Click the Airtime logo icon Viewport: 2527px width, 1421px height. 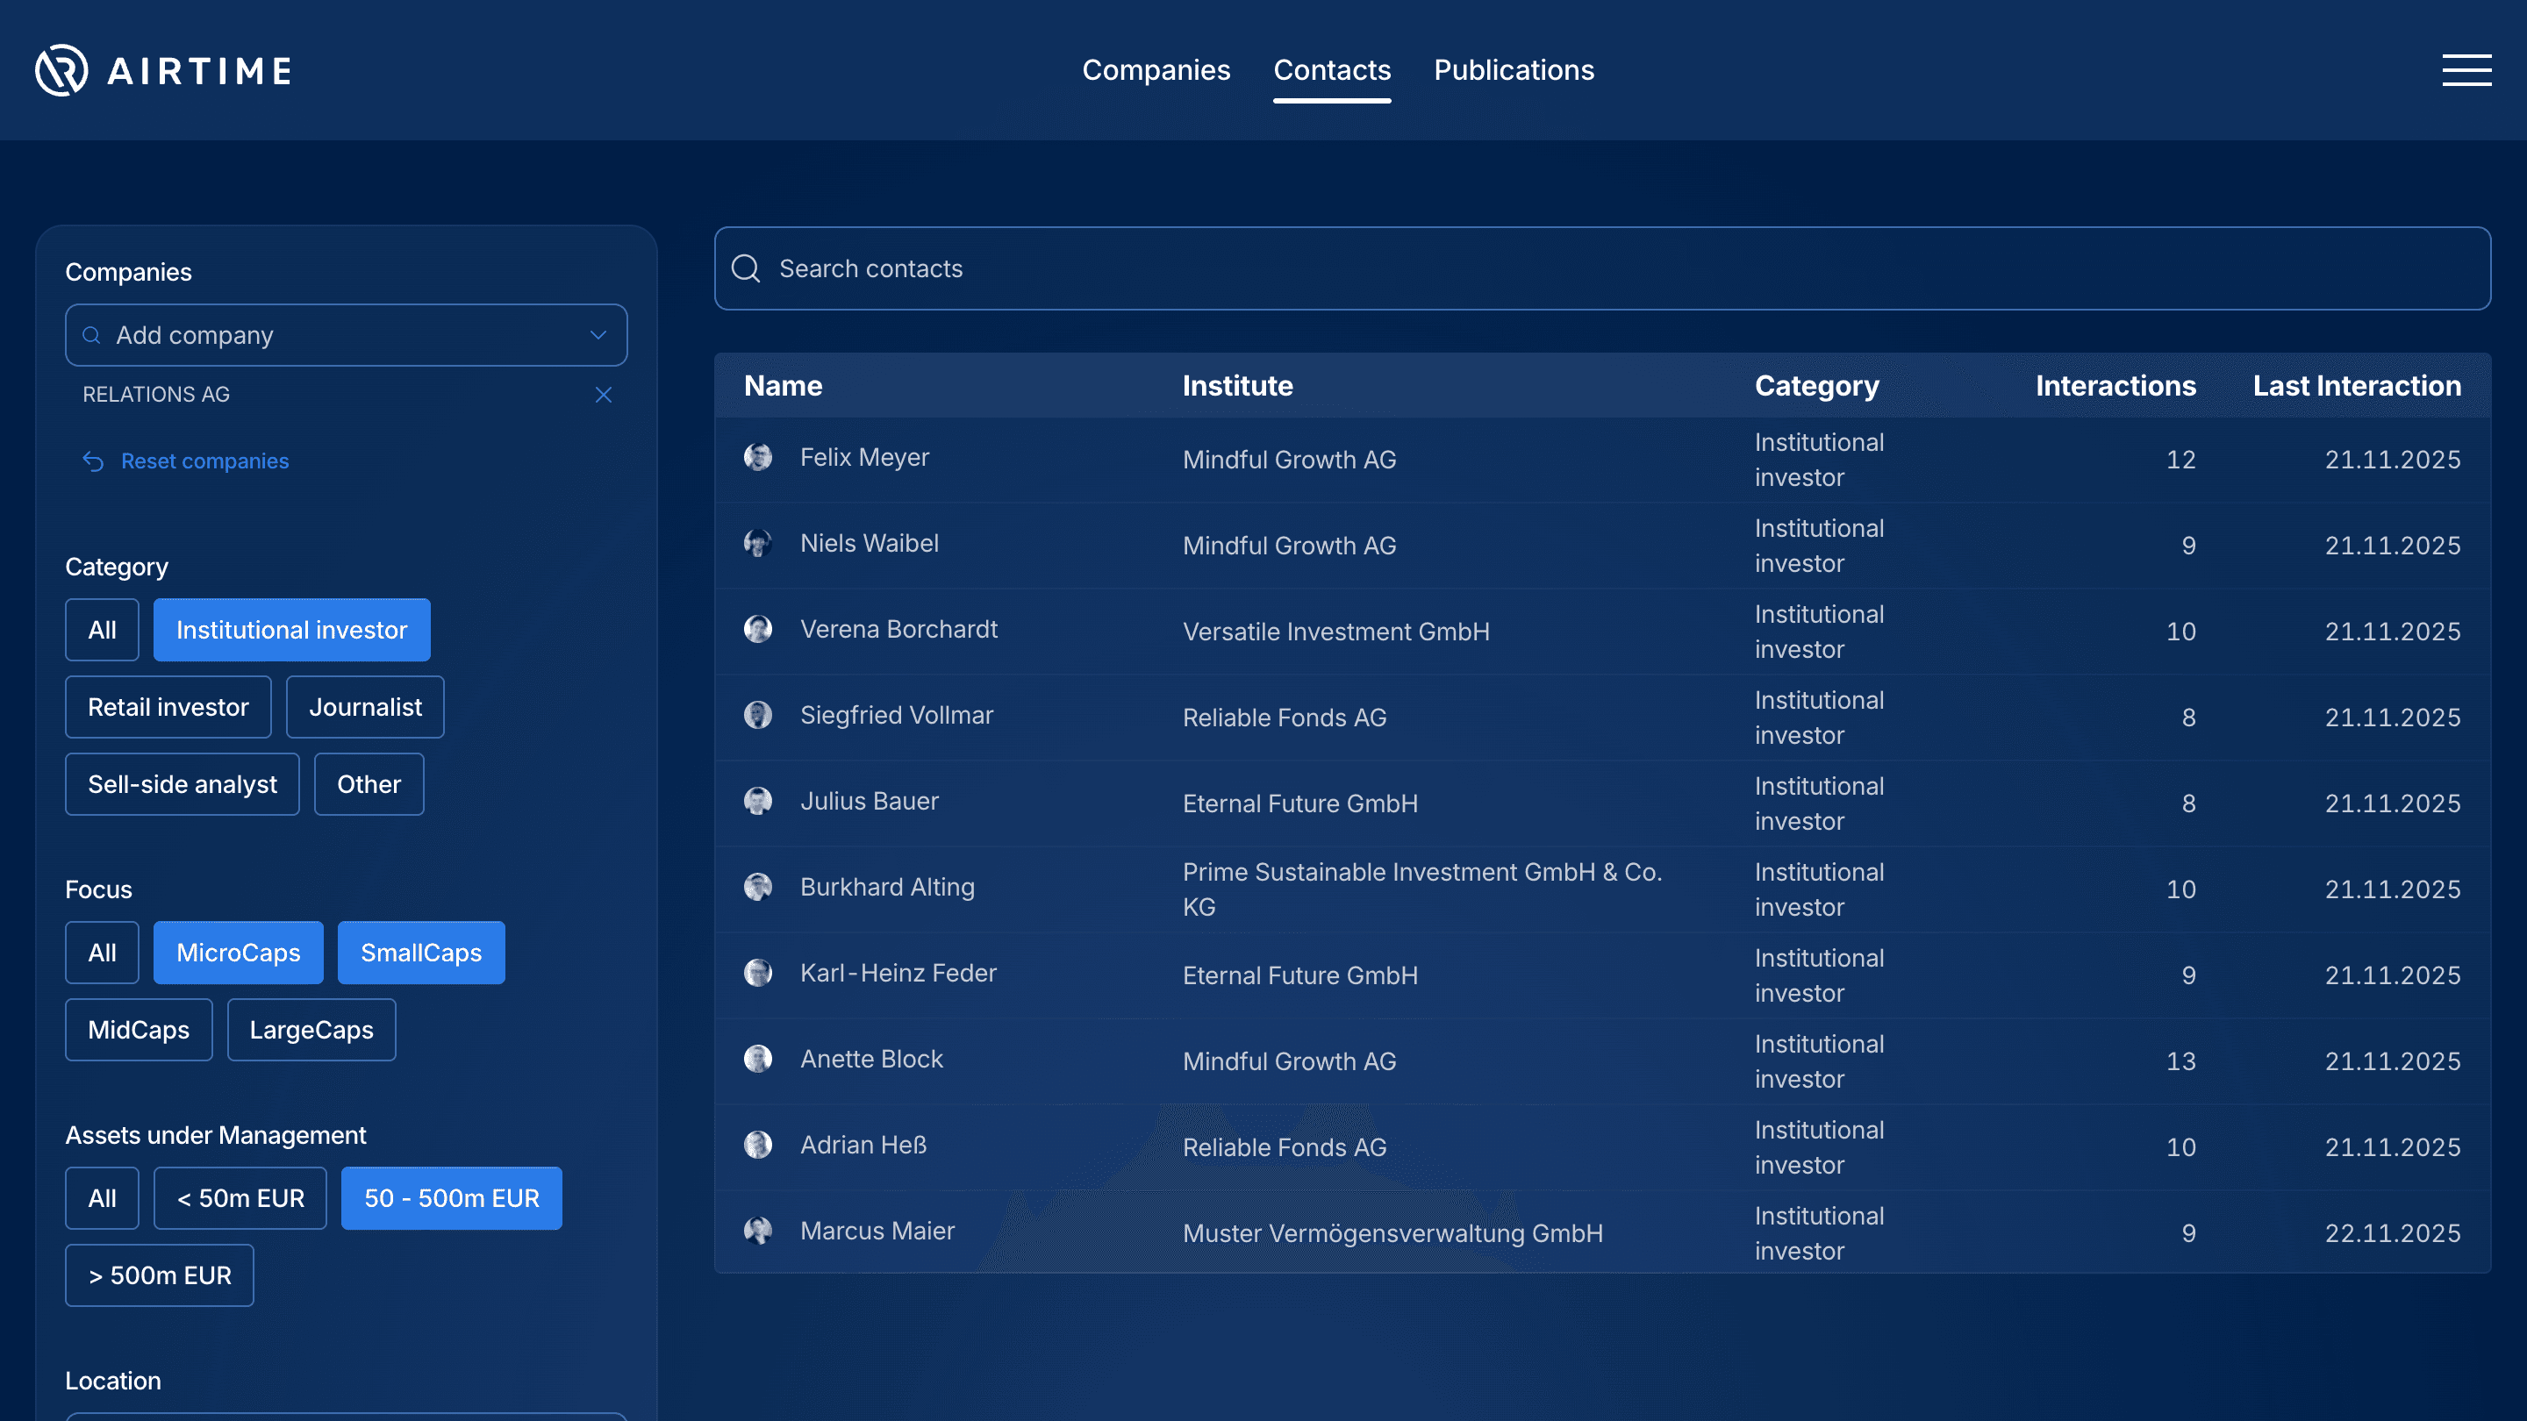click(x=60, y=69)
